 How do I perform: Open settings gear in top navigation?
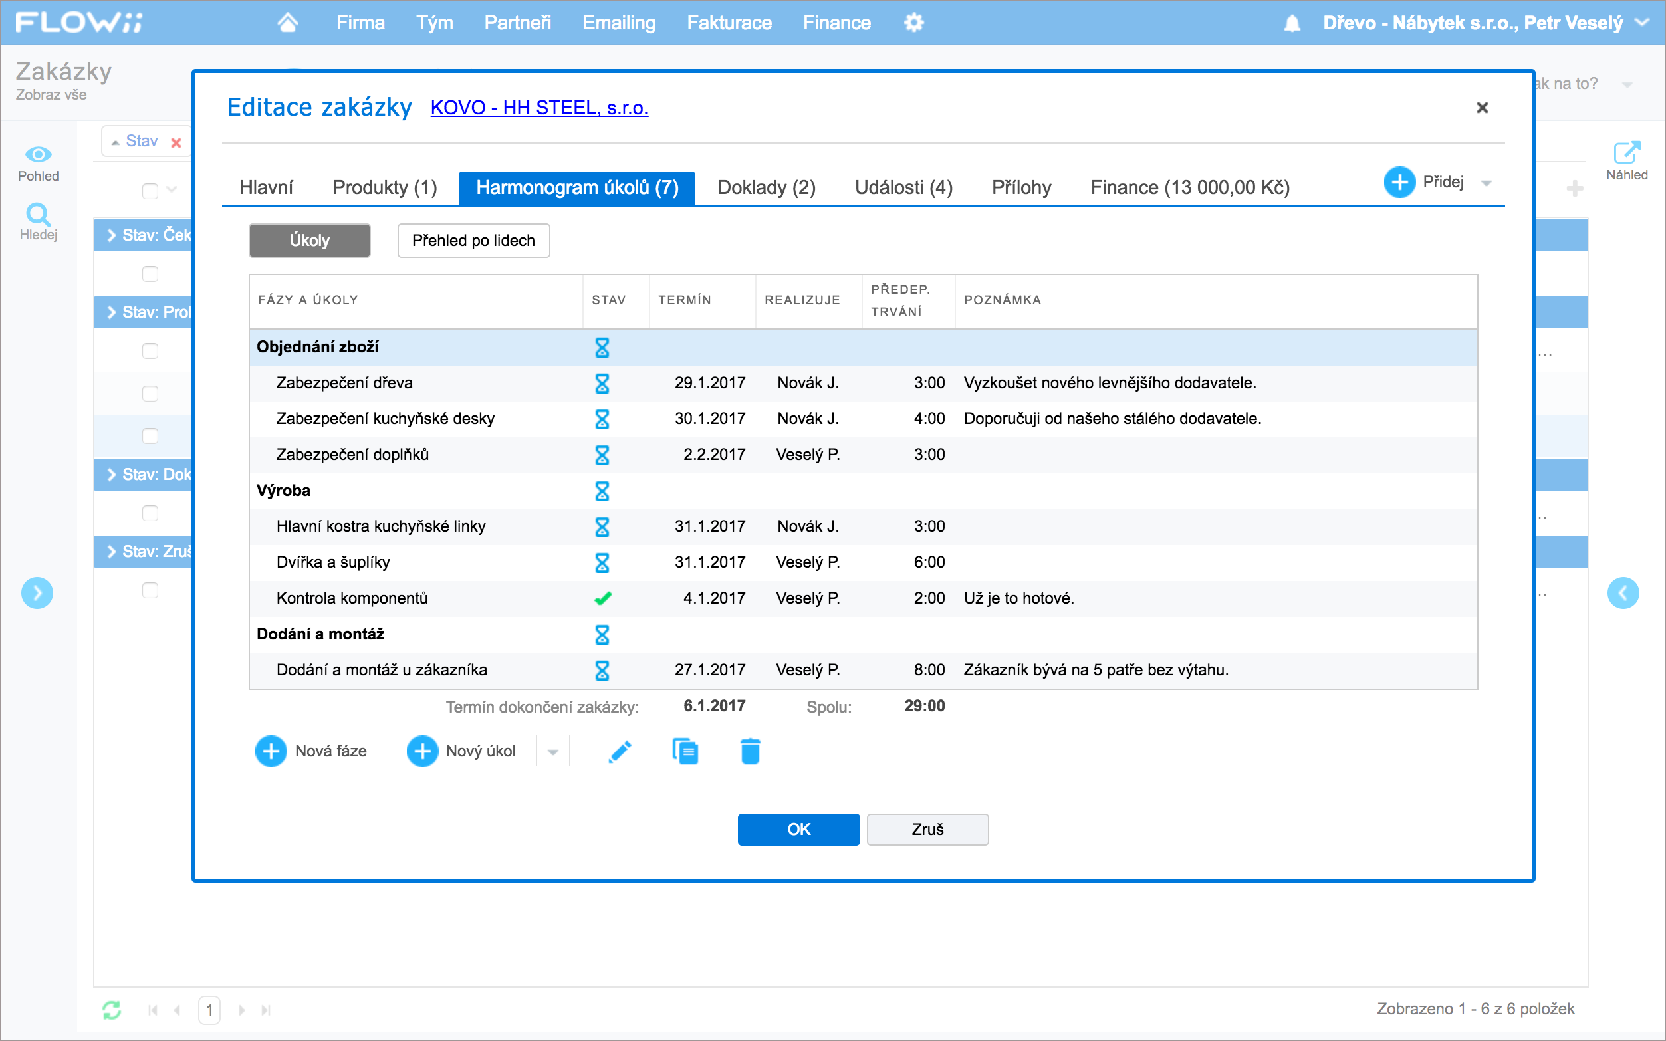tap(913, 23)
